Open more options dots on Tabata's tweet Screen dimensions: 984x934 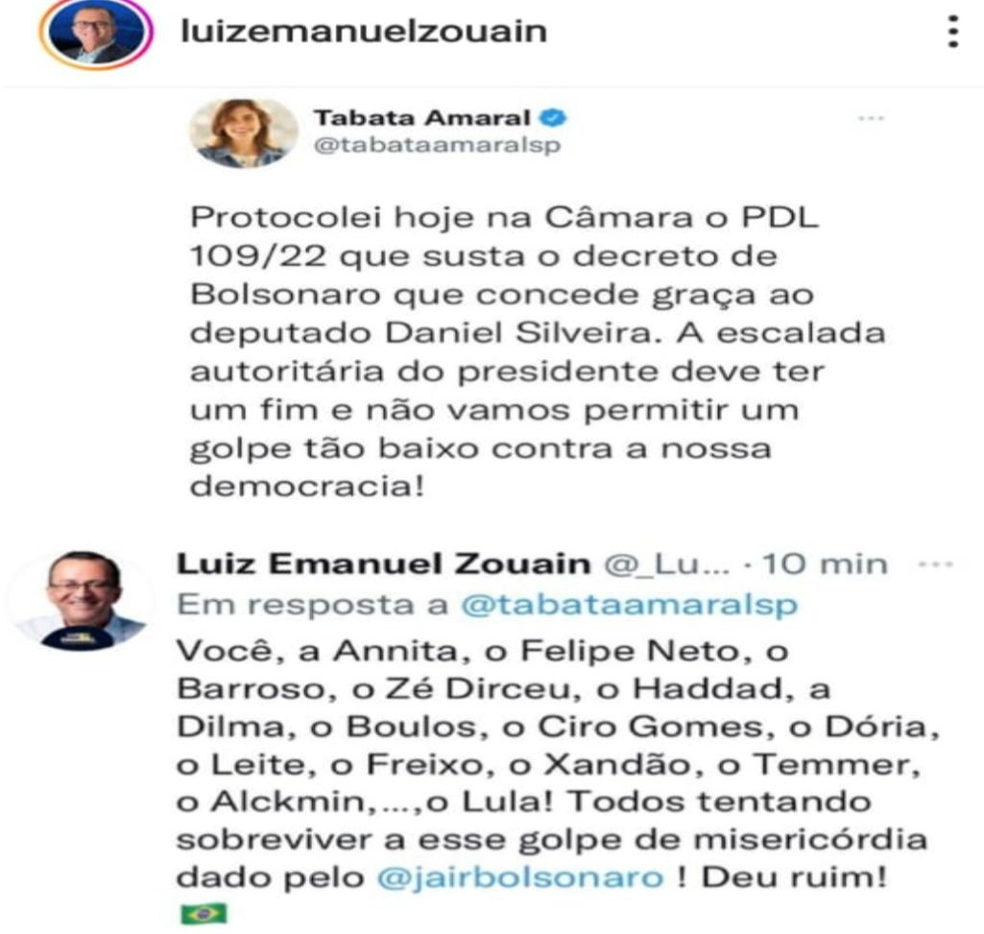[x=871, y=118]
